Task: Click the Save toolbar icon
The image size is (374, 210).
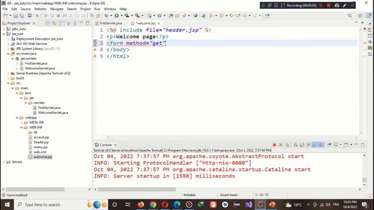Action: [x=16, y=16]
